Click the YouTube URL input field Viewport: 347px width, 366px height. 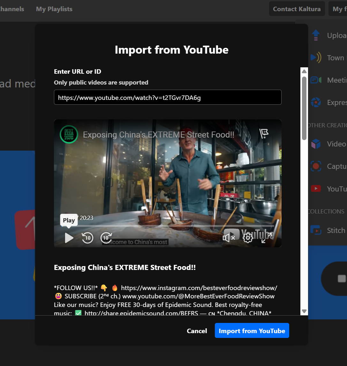pyautogui.click(x=168, y=97)
